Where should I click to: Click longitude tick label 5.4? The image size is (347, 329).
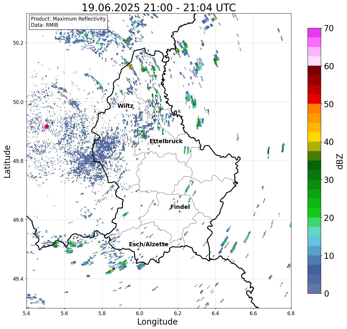pos(26,313)
